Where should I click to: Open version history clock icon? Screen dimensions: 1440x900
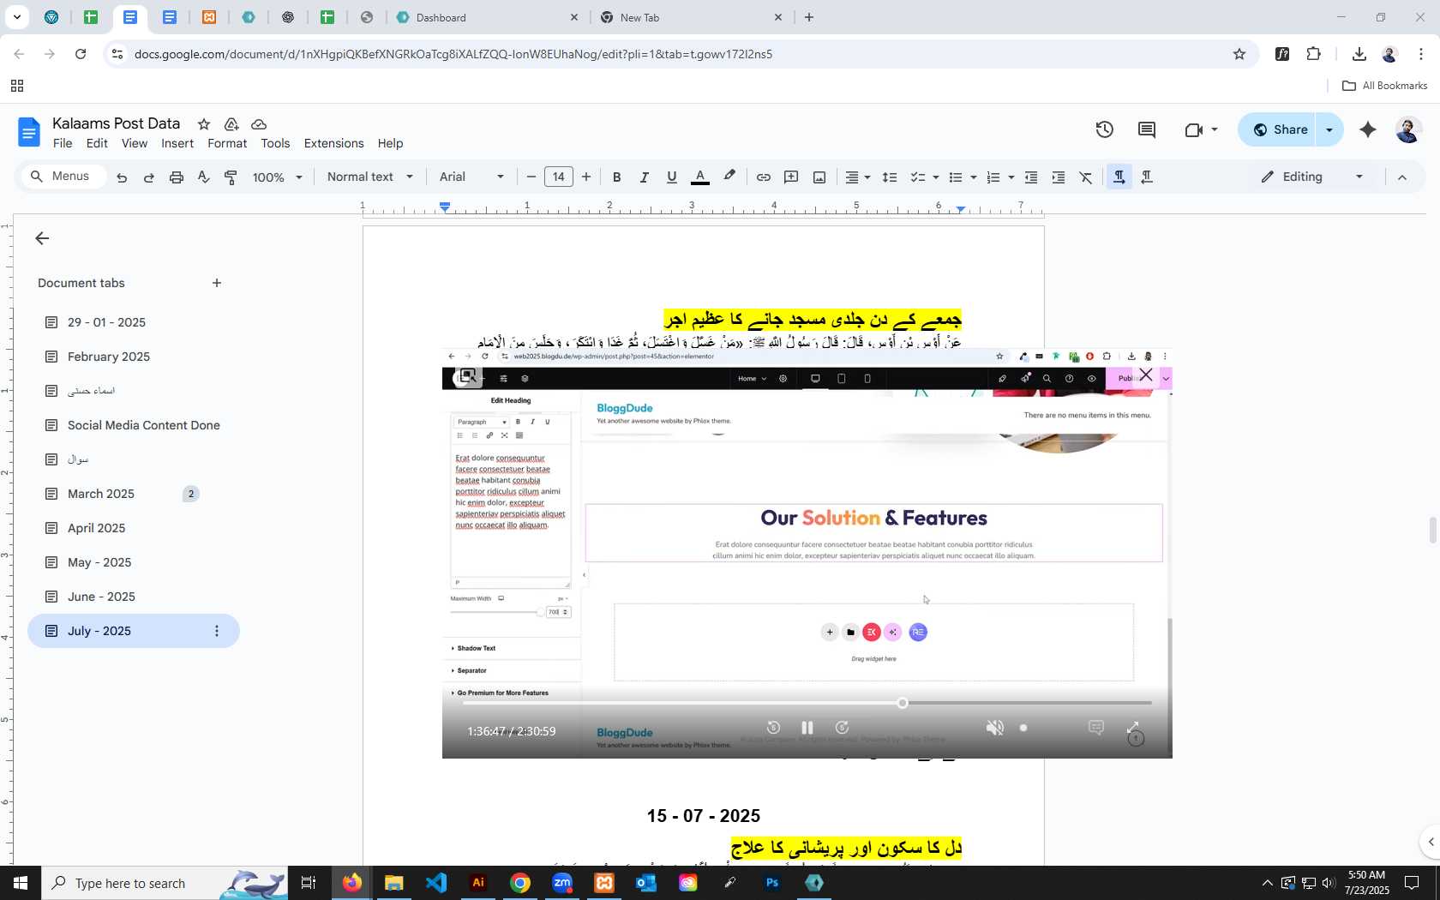click(x=1105, y=129)
